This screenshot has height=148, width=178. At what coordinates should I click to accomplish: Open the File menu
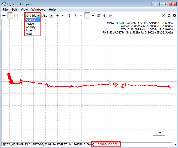[x=5, y=10]
